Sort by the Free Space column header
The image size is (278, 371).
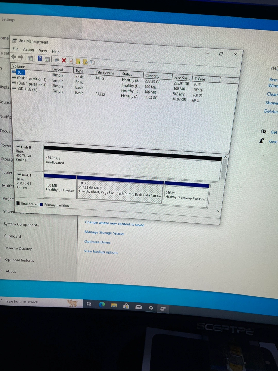click(182, 78)
